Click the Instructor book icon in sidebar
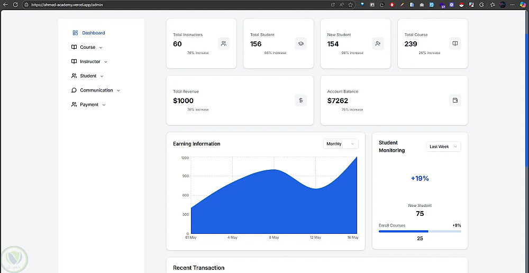Viewport: 529px width, 273px height. (74, 61)
